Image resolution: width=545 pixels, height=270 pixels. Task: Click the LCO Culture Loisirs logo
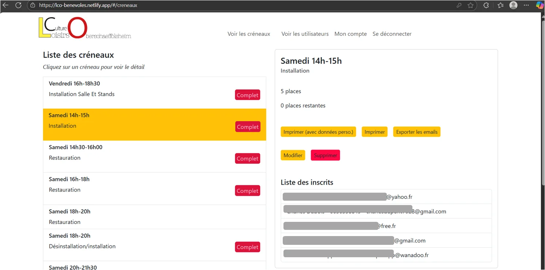pyautogui.click(x=84, y=28)
